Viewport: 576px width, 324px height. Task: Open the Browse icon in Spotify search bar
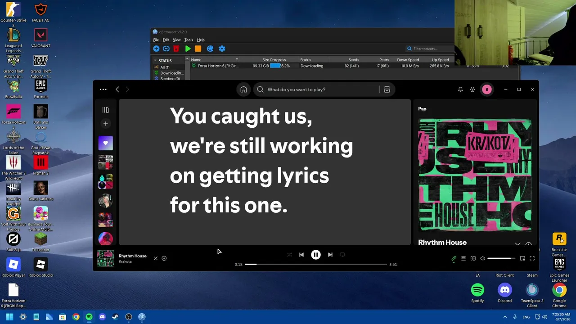pyautogui.click(x=387, y=90)
